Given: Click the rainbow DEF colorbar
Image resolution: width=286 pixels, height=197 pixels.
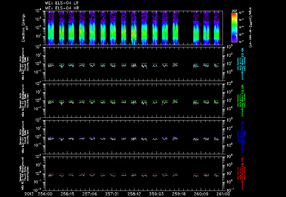Looking at the screenshot, I should [x=234, y=28].
